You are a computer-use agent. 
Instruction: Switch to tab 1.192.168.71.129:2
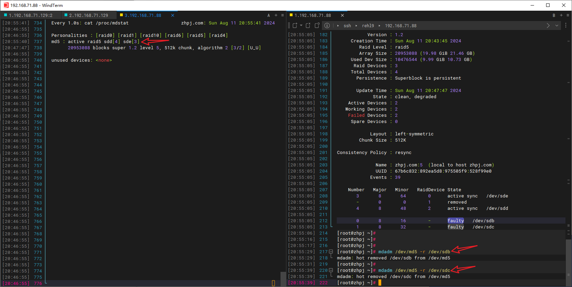(x=31, y=16)
